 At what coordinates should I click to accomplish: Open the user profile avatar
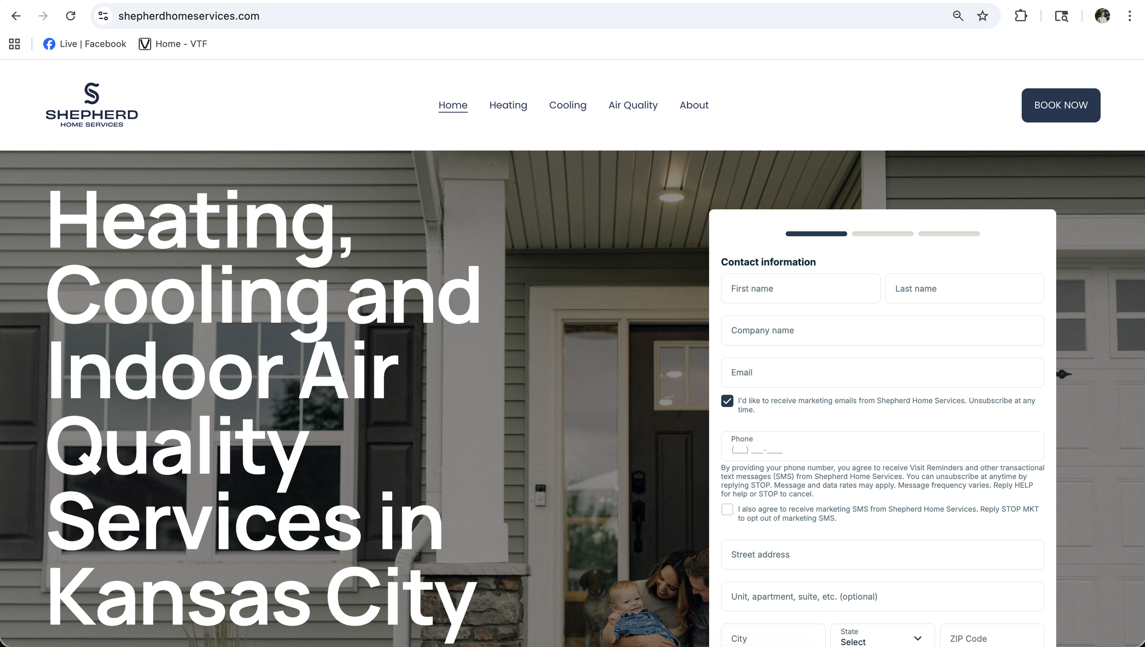(x=1102, y=16)
